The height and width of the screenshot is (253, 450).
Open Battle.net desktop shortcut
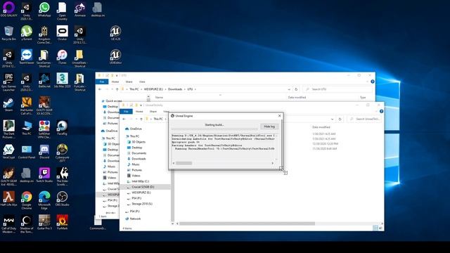pos(44,81)
